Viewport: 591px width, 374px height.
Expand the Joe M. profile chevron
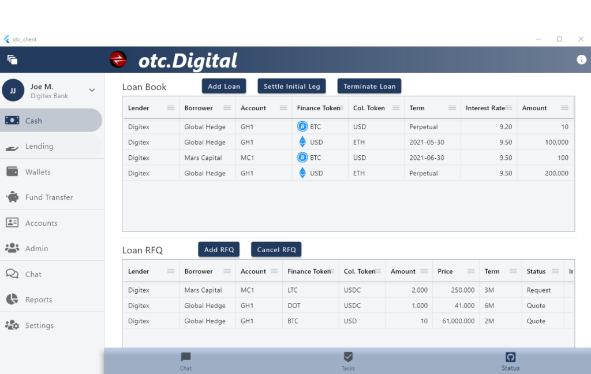91,90
